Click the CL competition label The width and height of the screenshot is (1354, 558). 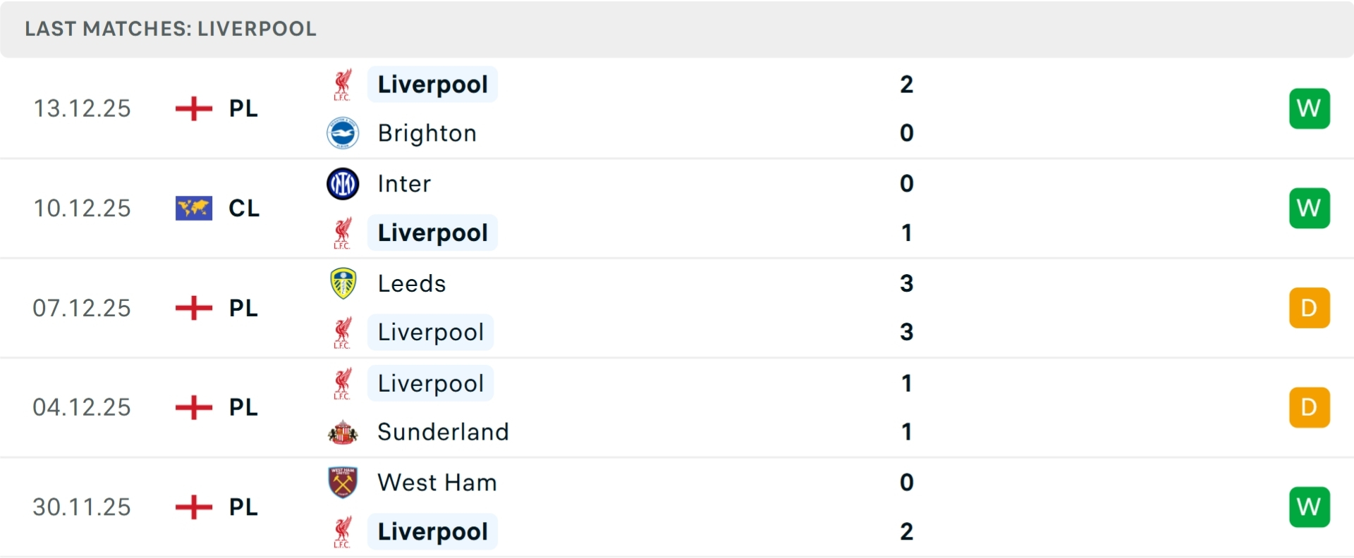pyautogui.click(x=243, y=208)
